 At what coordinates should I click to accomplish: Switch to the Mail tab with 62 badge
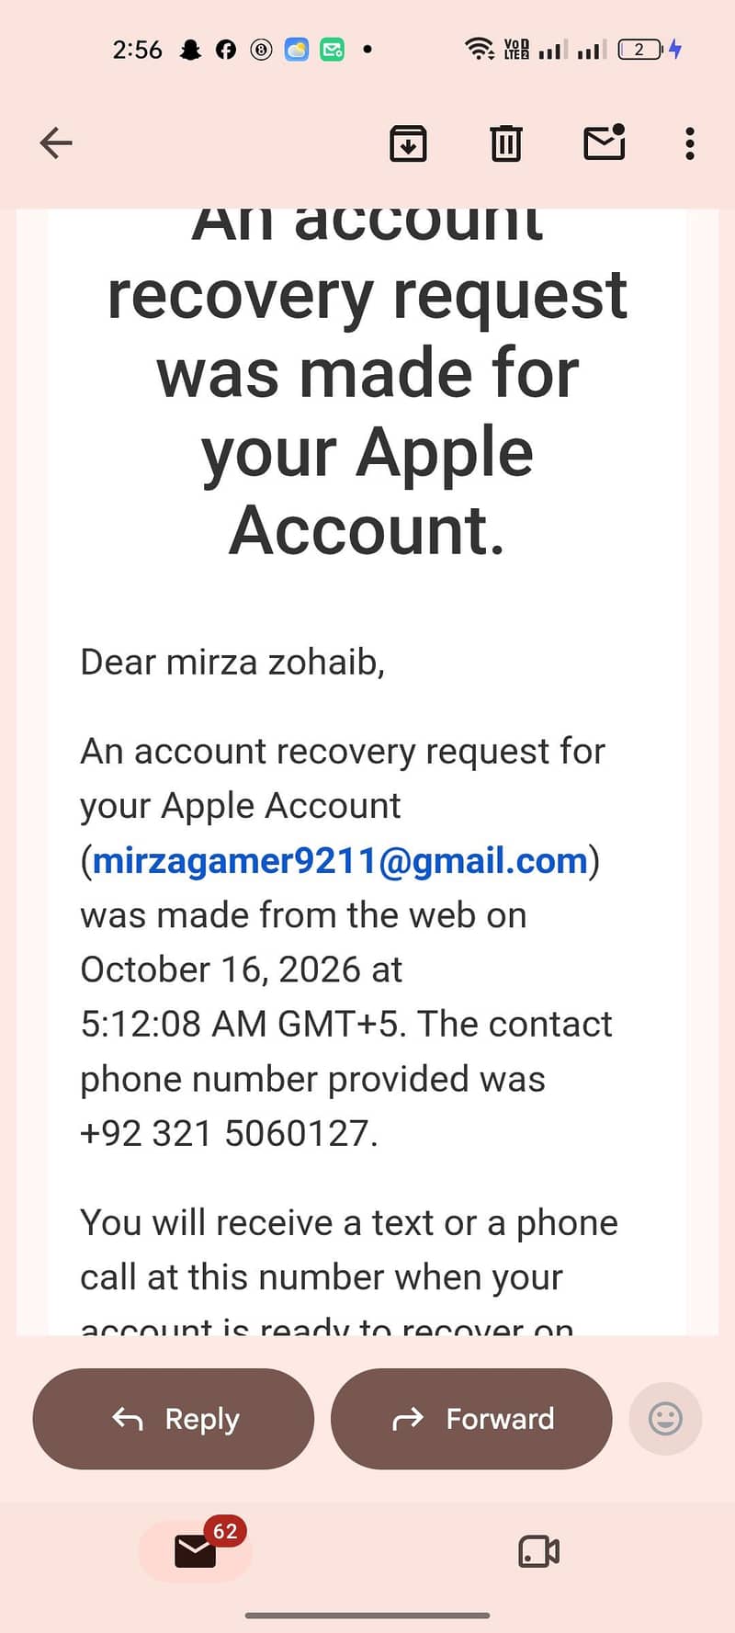195,1551
